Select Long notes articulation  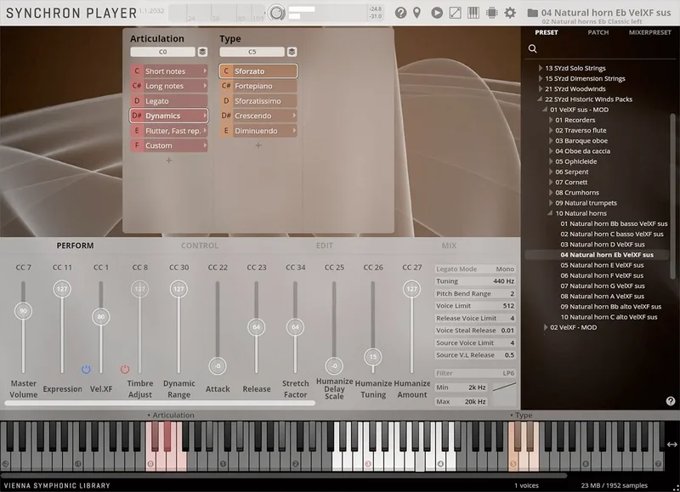169,86
